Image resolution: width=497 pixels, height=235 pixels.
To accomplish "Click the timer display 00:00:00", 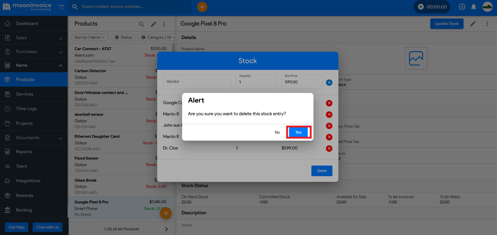I will point(437,7).
